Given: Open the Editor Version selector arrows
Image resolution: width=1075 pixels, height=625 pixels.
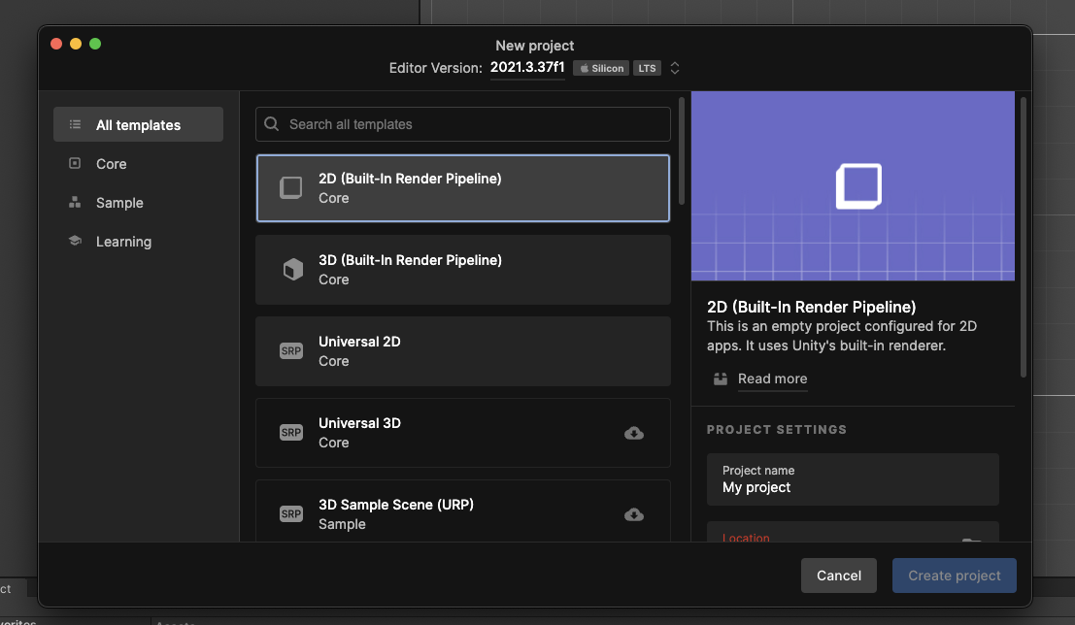Looking at the screenshot, I should click(675, 68).
